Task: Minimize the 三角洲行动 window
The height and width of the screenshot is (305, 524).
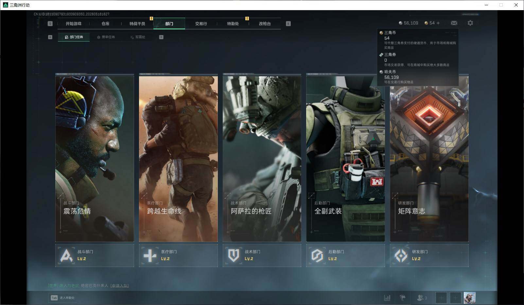Action: pos(487,5)
